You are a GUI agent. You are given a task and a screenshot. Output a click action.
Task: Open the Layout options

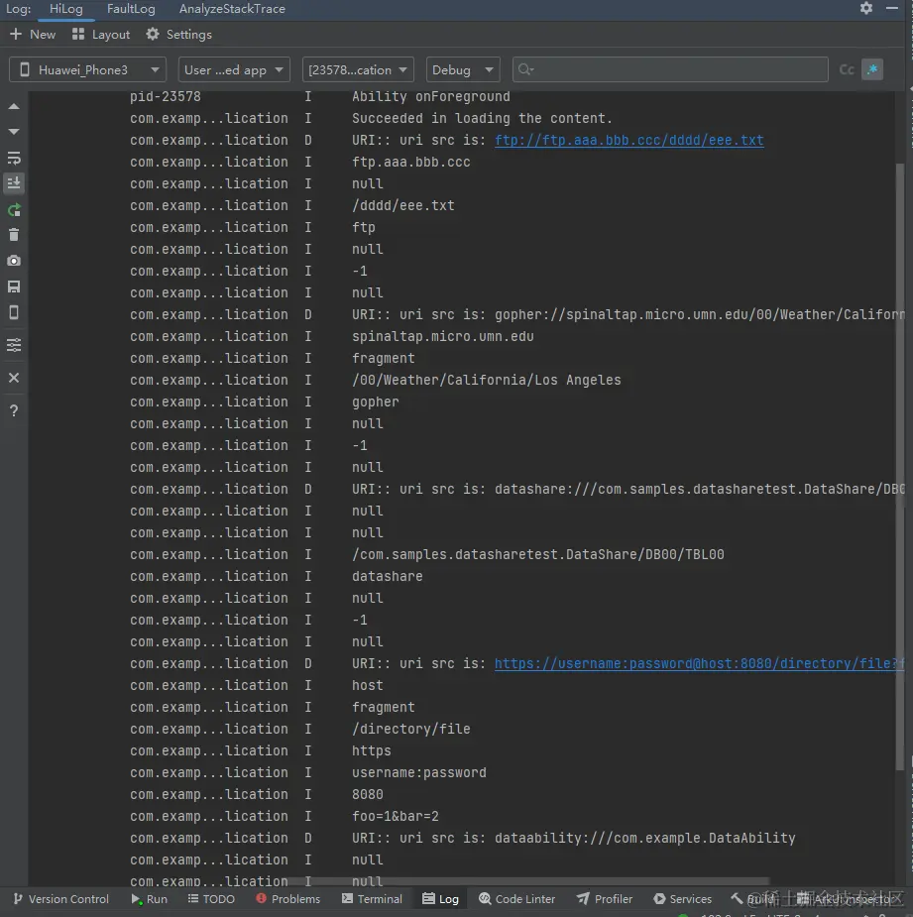click(x=101, y=35)
